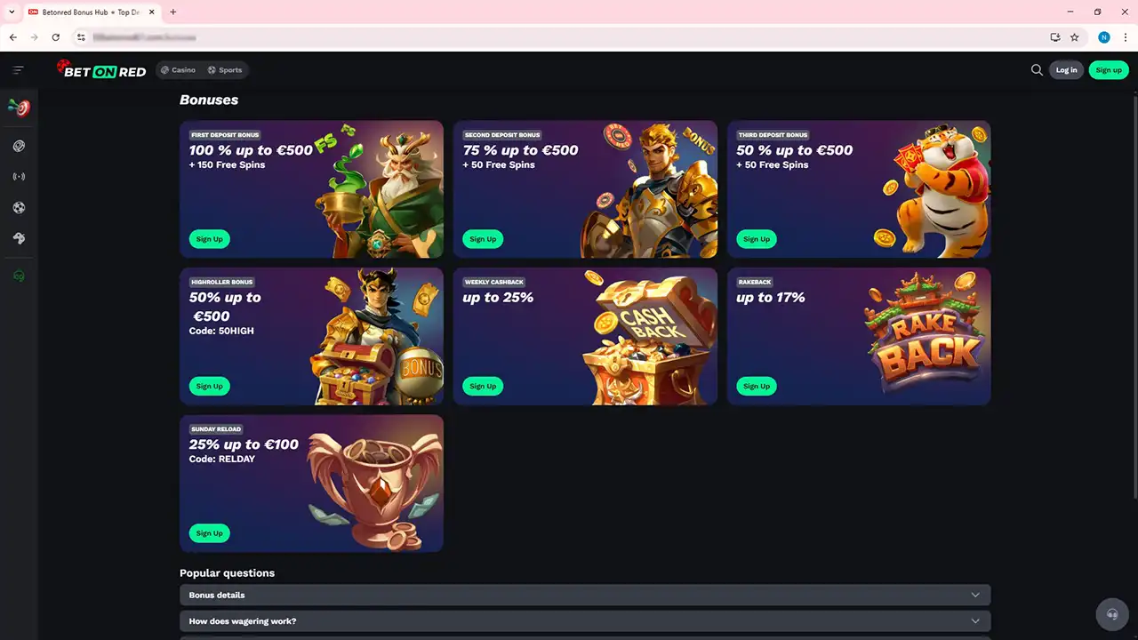Open the green headset support icon
Image resolution: width=1138 pixels, height=640 pixels.
pos(19,276)
